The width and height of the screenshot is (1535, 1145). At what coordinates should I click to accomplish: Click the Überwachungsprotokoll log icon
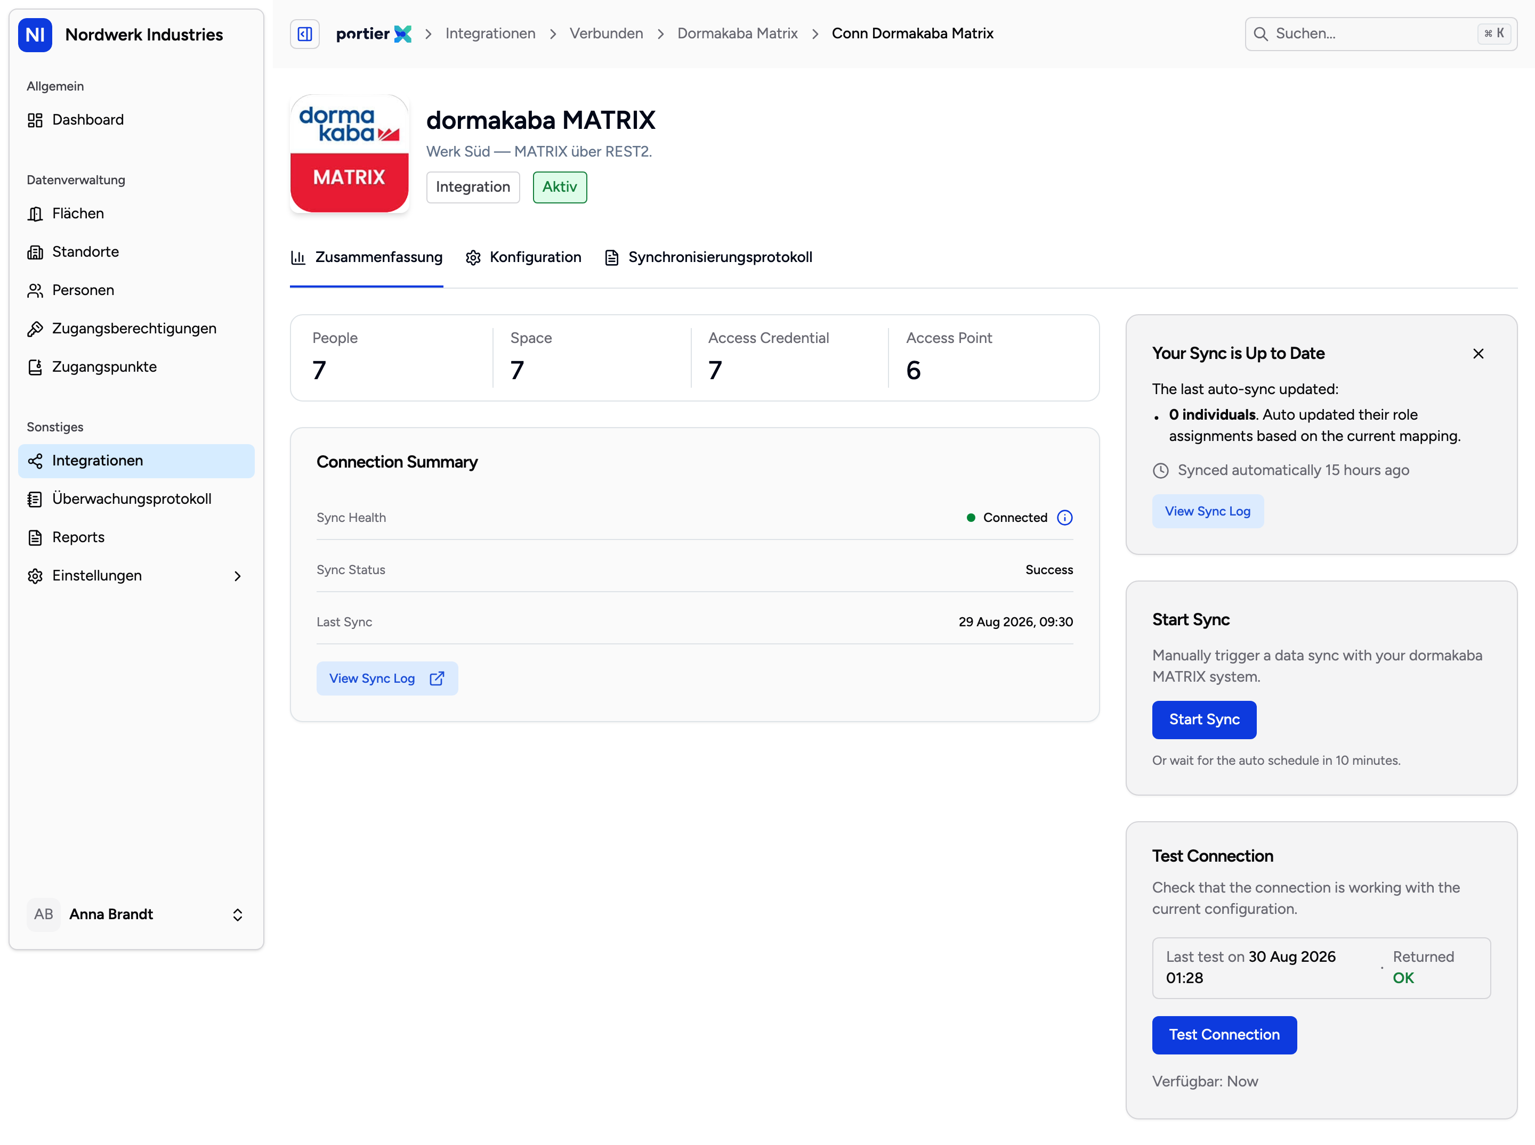point(35,499)
